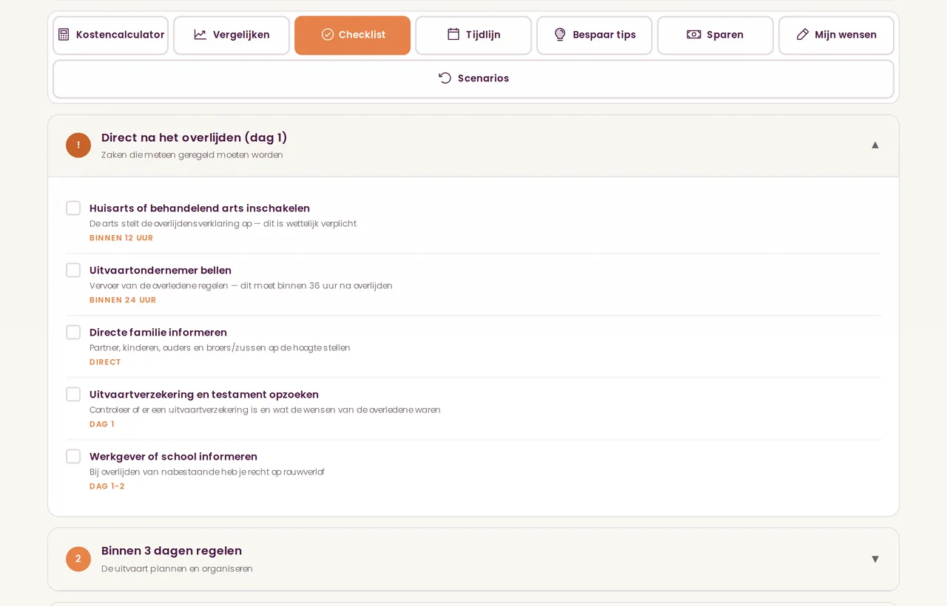Click the 'DAG 1-2' deadline label
The image size is (947, 606).
click(107, 486)
